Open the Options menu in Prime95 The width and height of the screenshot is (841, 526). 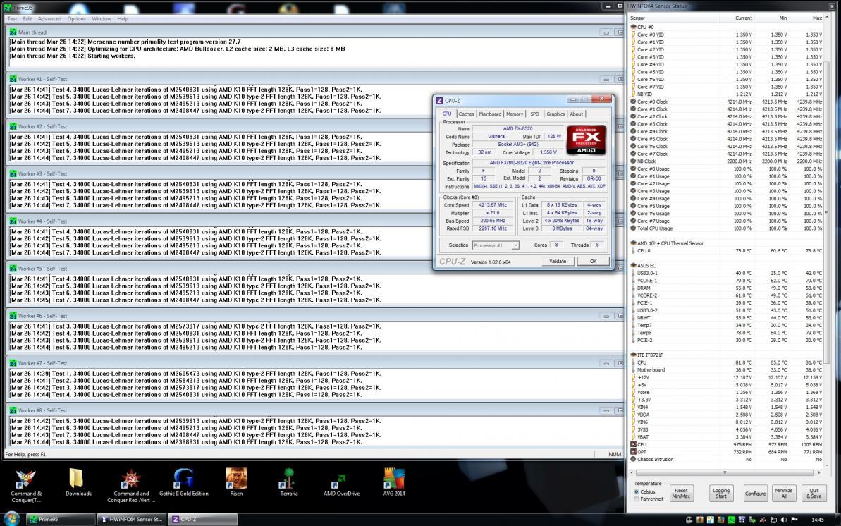77,19
